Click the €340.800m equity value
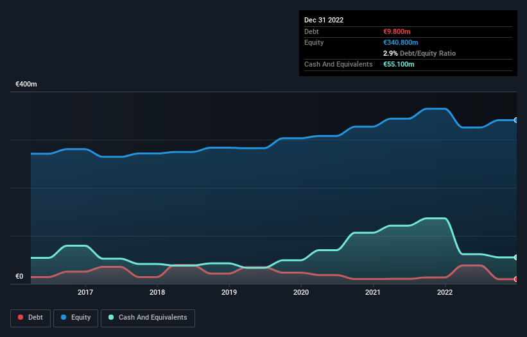The height and width of the screenshot is (337, 527). tap(401, 42)
